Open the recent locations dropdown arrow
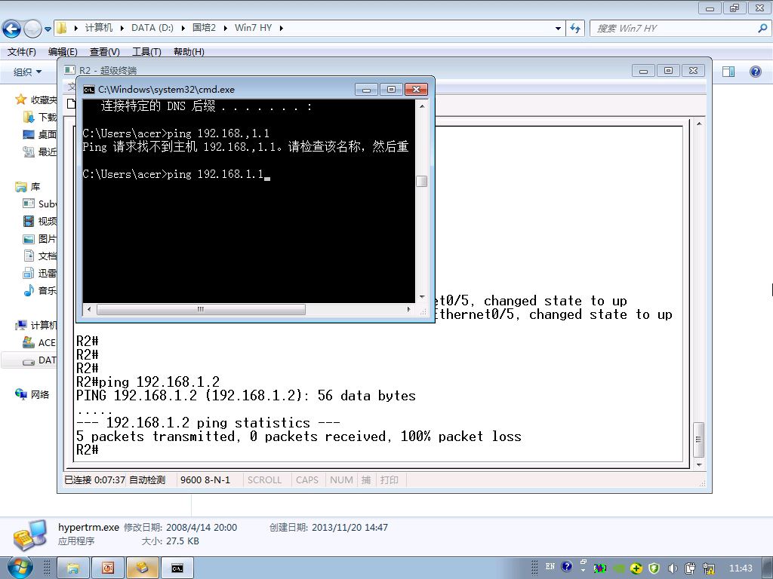The width and height of the screenshot is (773, 579). (x=48, y=29)
